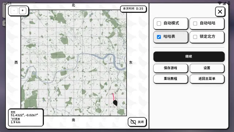Screen dimensions: 234x132
Task: Click the 本次时间 timer display
Action: (133, 9)
